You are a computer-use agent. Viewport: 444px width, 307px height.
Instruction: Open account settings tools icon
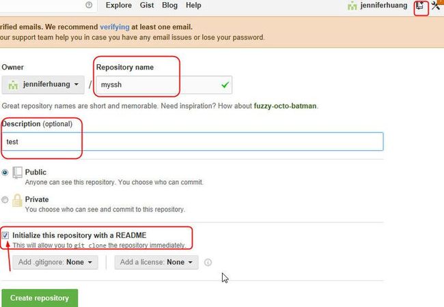[x=436, y=5]
